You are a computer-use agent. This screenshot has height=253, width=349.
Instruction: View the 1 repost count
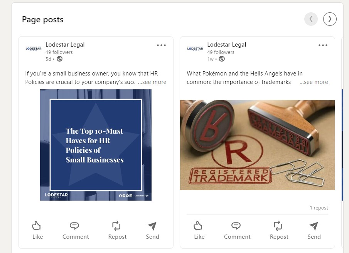coord(319,208)
